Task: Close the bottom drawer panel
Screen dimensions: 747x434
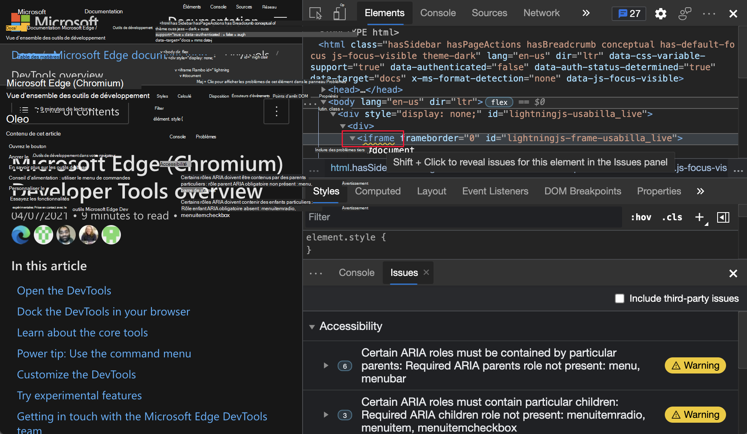Action: click(x=733, y=273)
